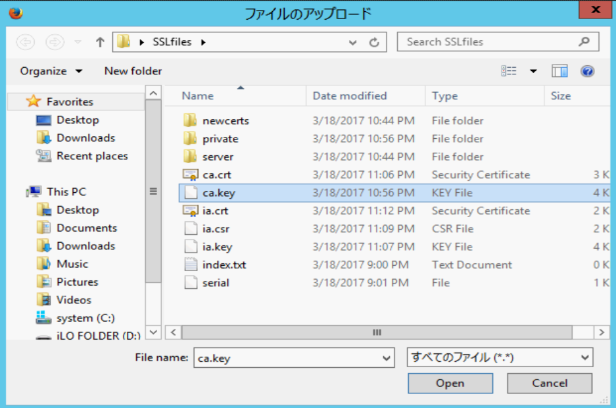Click the Cancel button
The width and height of the screenshot is (616, 408).
(x=550, y=383)
